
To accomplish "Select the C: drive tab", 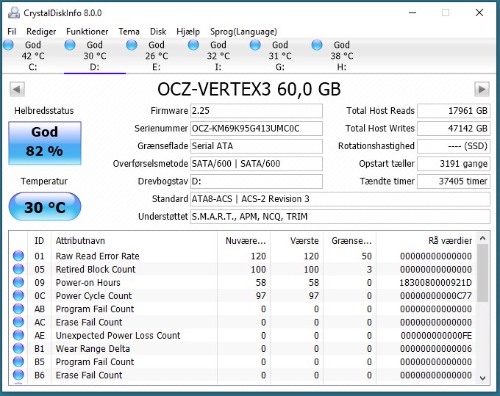I will click(x=33, y=56).
